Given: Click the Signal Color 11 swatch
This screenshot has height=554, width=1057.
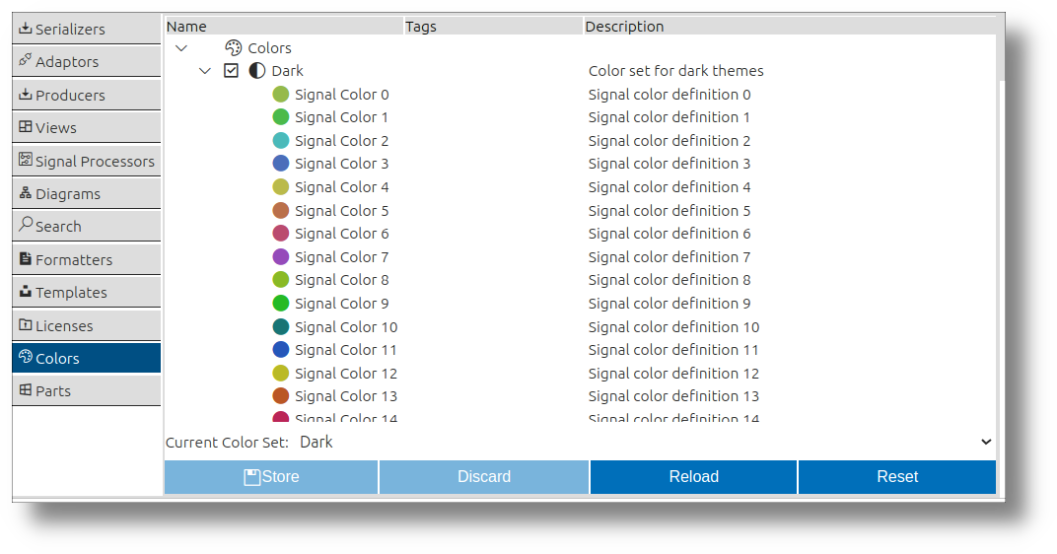Looking at the screenshot, I should (281, 351).
